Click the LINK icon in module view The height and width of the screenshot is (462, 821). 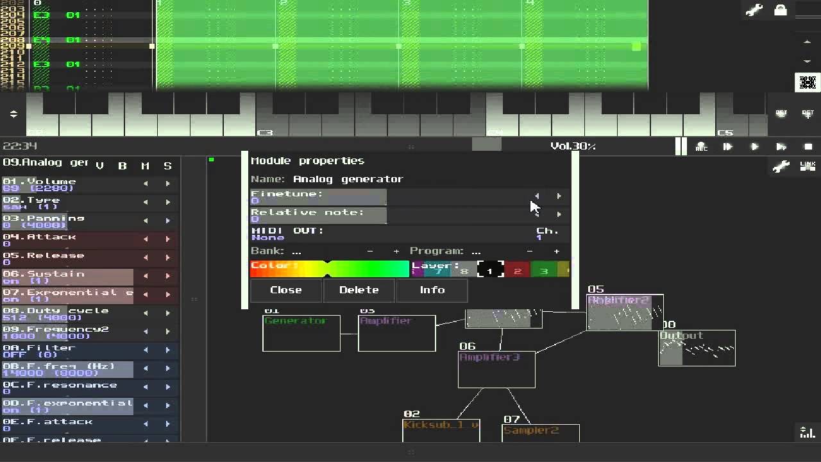coord(808,167)
